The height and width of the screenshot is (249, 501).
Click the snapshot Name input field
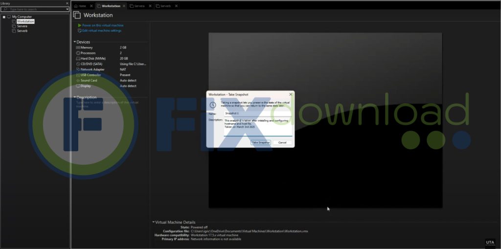258,113
